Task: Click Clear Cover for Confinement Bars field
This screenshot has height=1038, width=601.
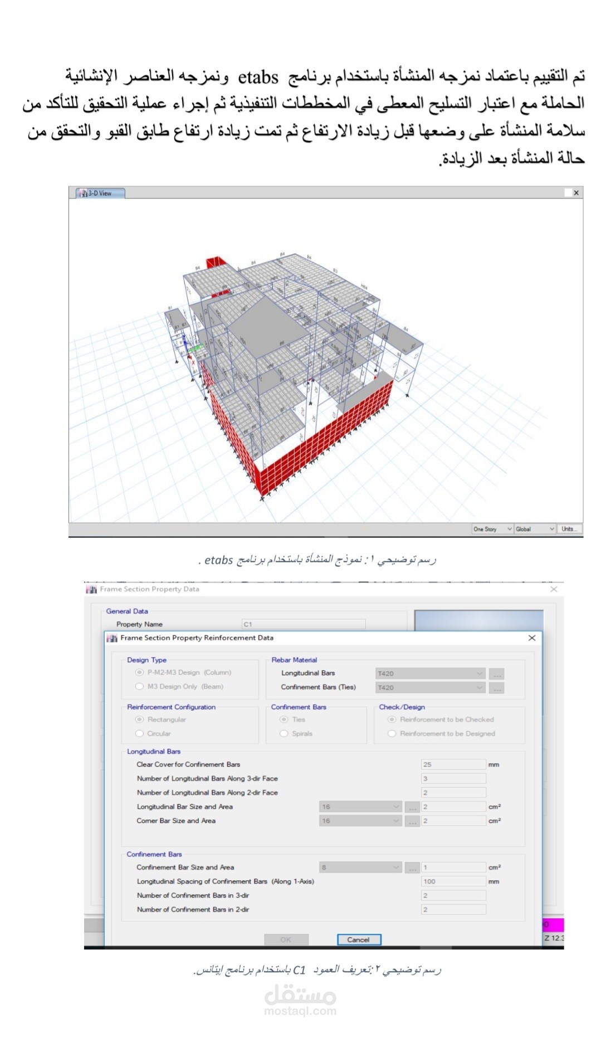Action: (453, 764)
